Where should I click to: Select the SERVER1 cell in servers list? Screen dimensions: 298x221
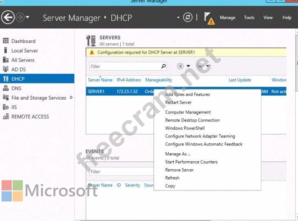tap(96, 92)
